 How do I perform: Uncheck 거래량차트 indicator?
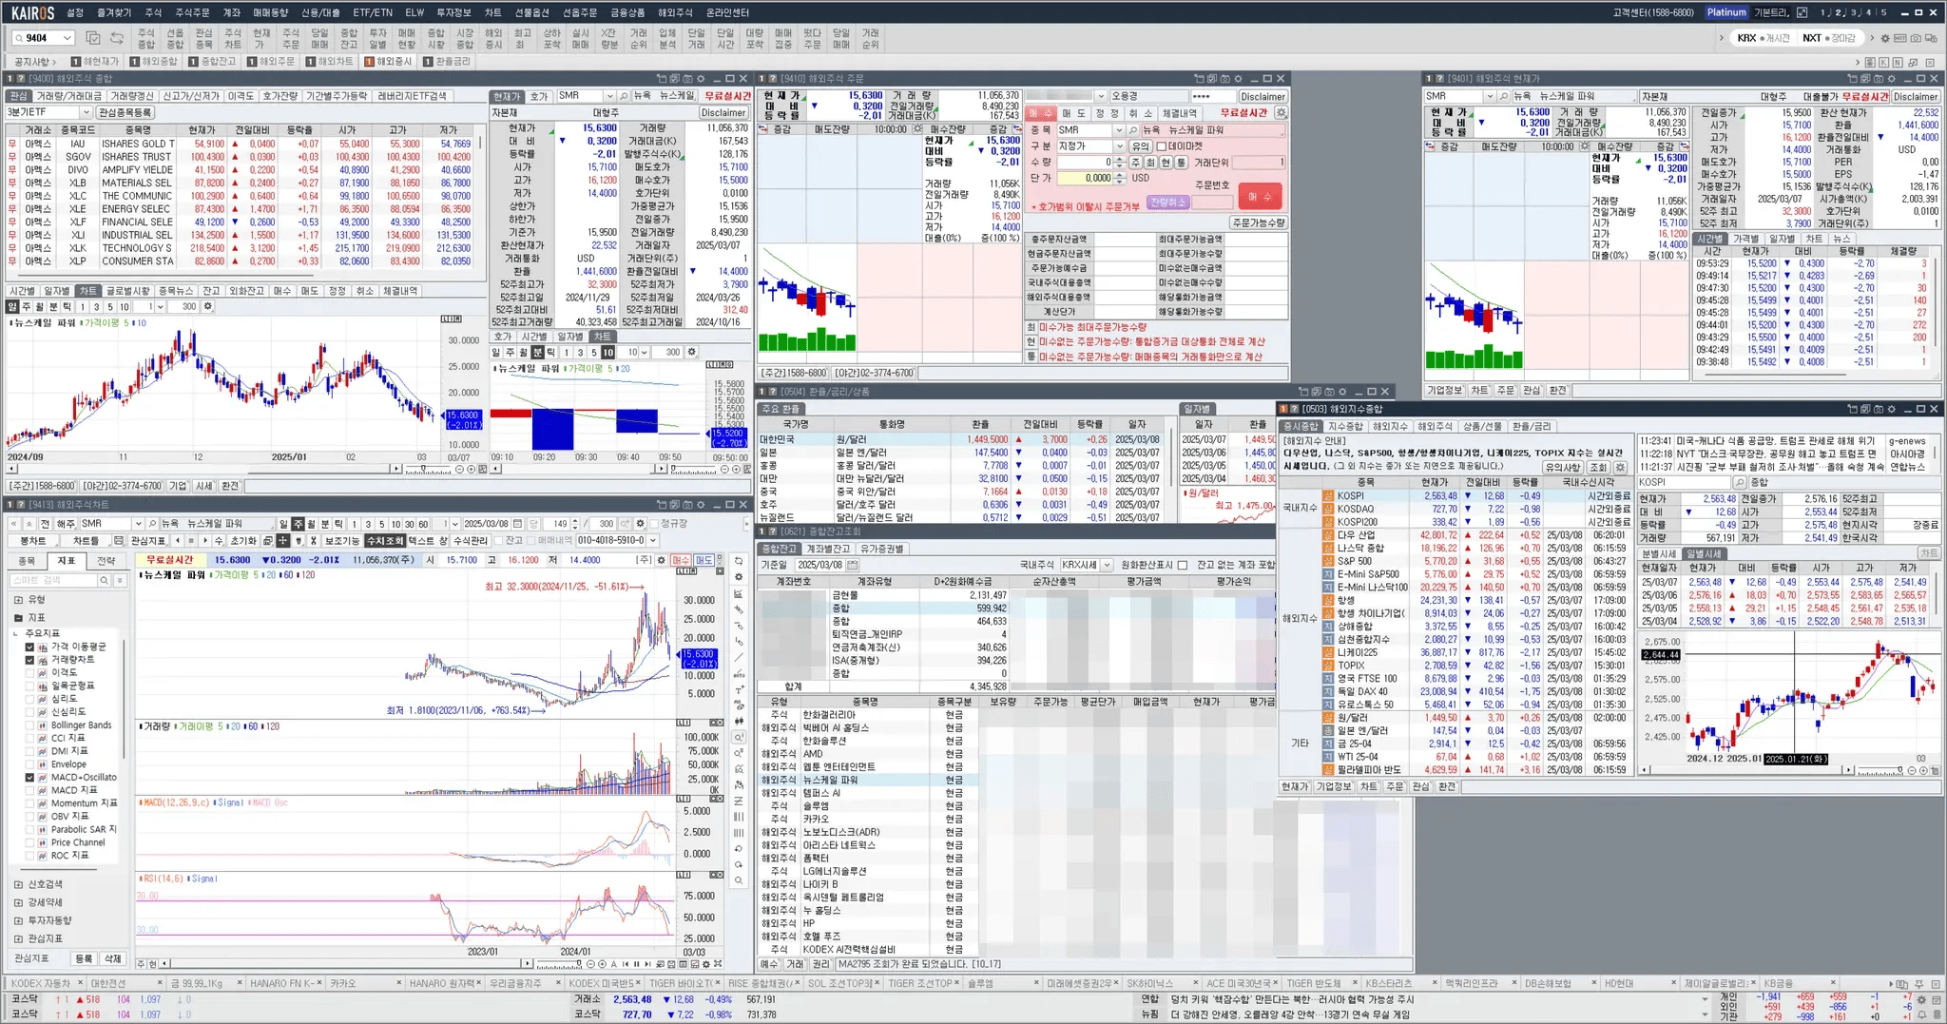pos(30,660)
